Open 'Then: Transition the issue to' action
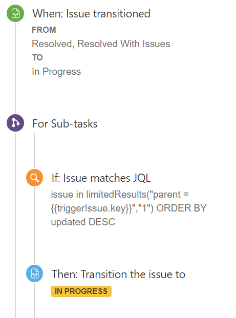The image size is (236, 318). [118, 274]
